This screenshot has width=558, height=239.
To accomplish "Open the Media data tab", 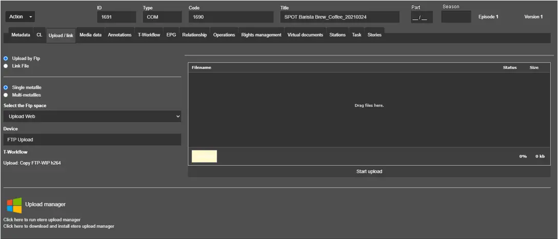I will [90, 35].
